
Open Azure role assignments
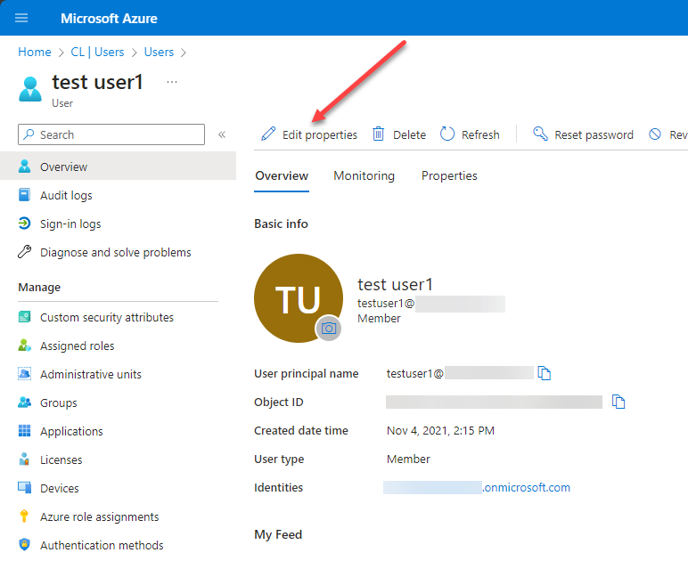[x=100, y=516]
